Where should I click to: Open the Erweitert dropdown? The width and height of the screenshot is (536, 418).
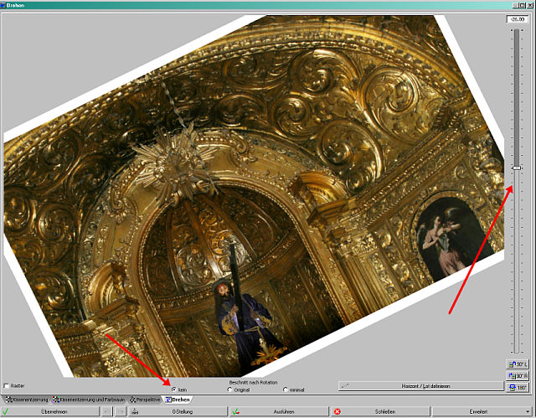pos(482,412)
